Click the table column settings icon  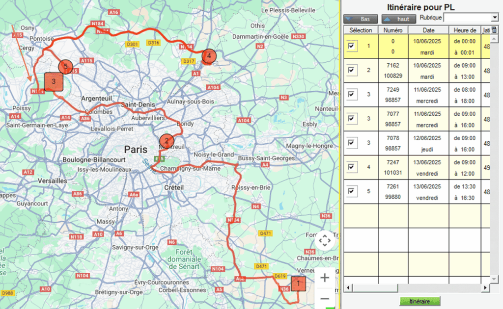click(x=494, y=30)
